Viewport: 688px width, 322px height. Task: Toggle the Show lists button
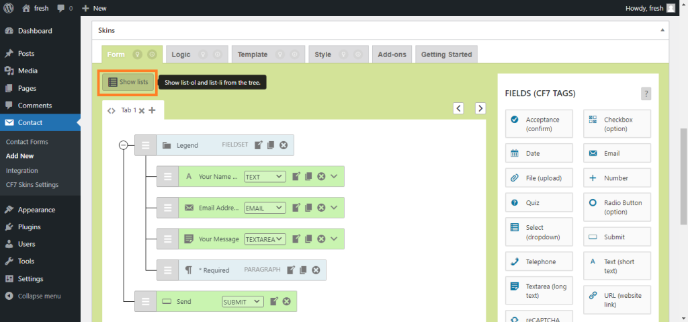click(x=128, y=82)
